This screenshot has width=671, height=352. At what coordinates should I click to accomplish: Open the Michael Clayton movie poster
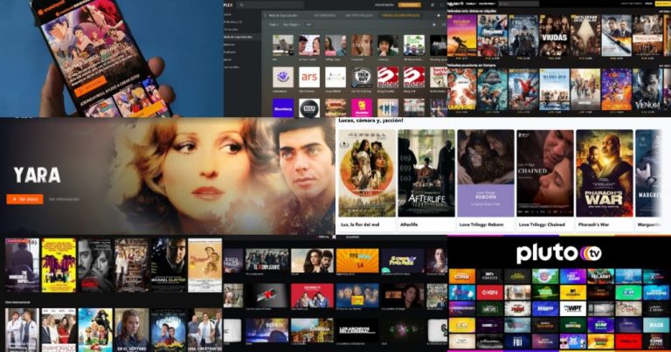tap(168, 266)
